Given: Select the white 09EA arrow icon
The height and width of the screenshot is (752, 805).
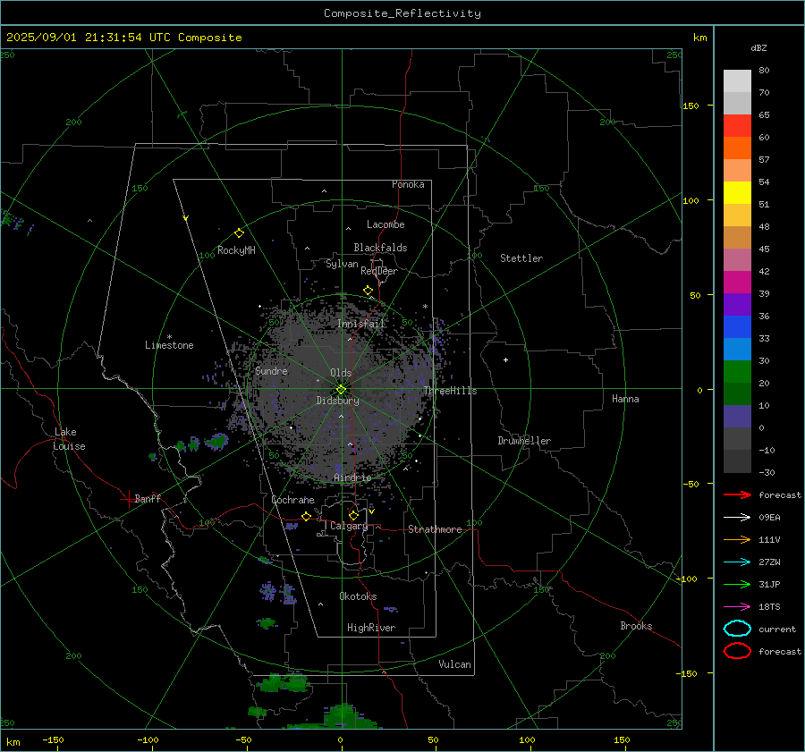Looking at the screenshot, I should tap(737, 518).
